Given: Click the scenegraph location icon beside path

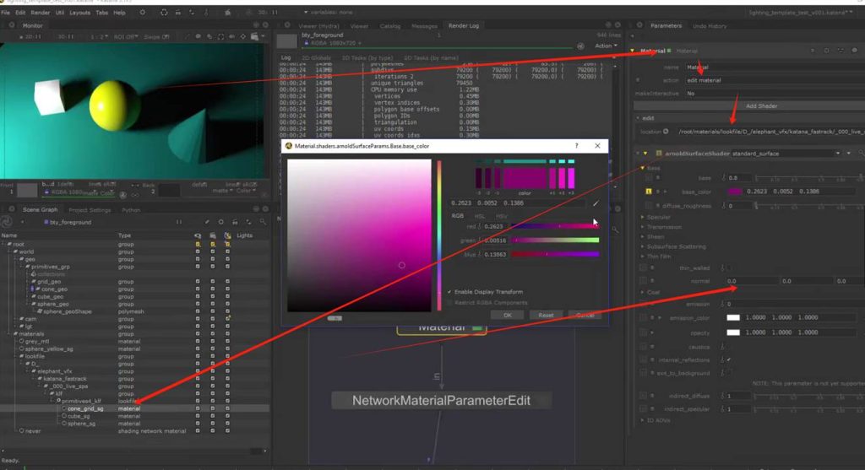Looking at the screenshot, I should tap(667, 132).
